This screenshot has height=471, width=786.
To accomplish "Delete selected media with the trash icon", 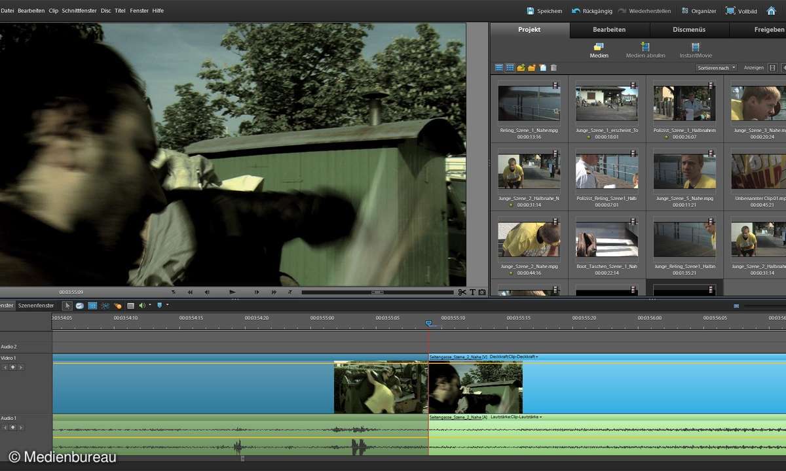I will [553, 67].
